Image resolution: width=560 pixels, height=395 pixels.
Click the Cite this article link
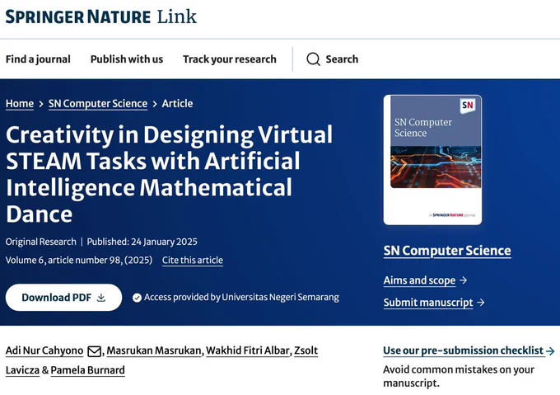193,261
